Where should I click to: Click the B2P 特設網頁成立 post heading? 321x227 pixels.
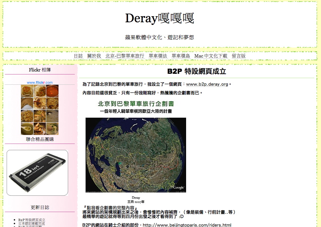click(196, 71)
